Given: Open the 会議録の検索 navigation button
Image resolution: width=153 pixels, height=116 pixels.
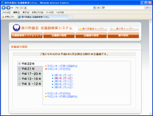Looking at the screenshot, I should 91,35.
